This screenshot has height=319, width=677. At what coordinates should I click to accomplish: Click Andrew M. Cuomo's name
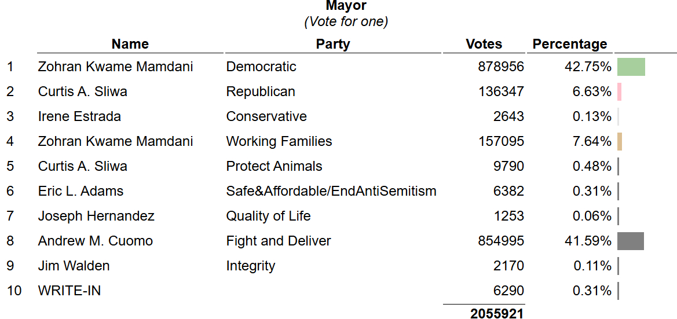[x=95, y=241]
